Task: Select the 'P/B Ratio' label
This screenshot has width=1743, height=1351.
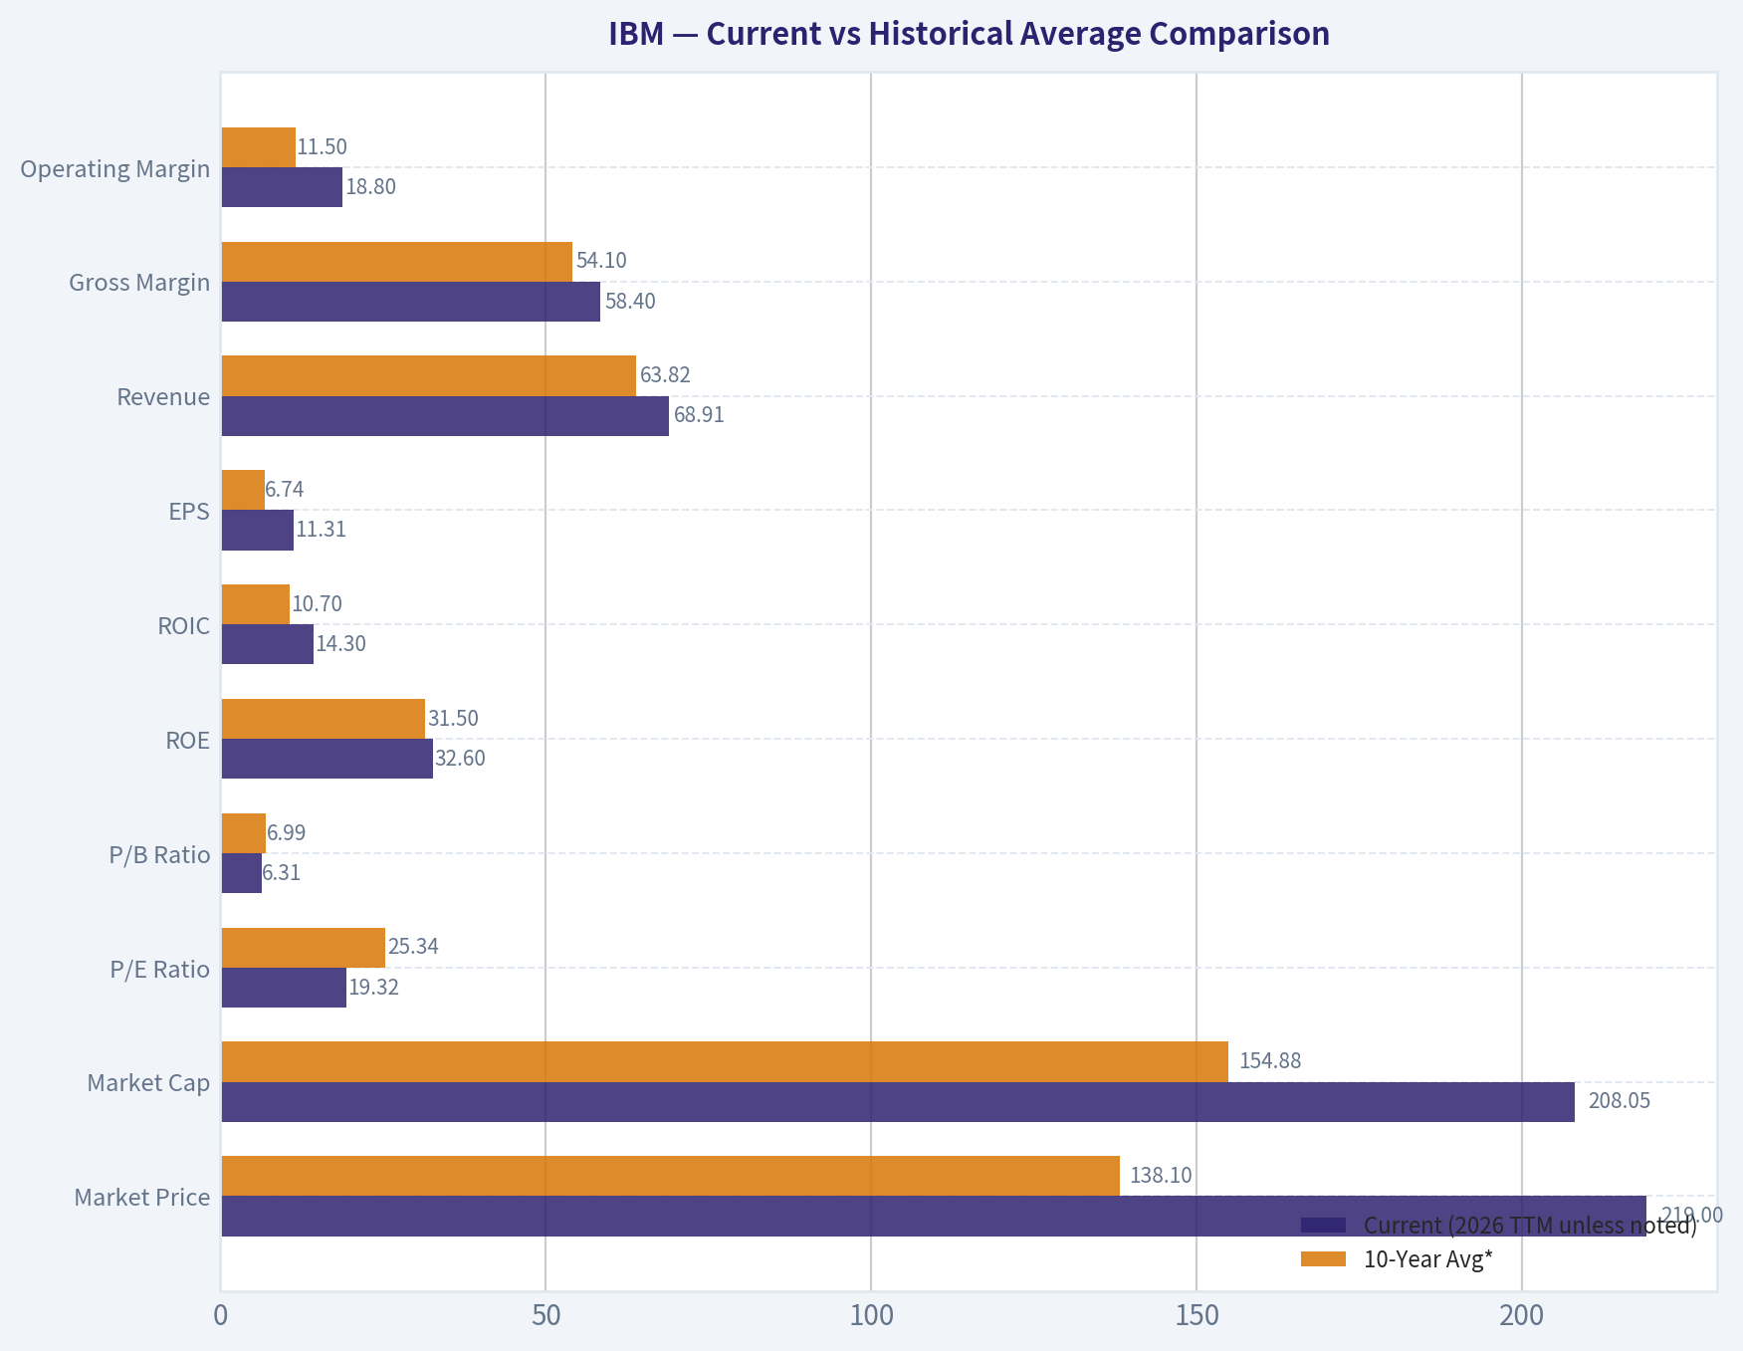Action: (160, 855)
